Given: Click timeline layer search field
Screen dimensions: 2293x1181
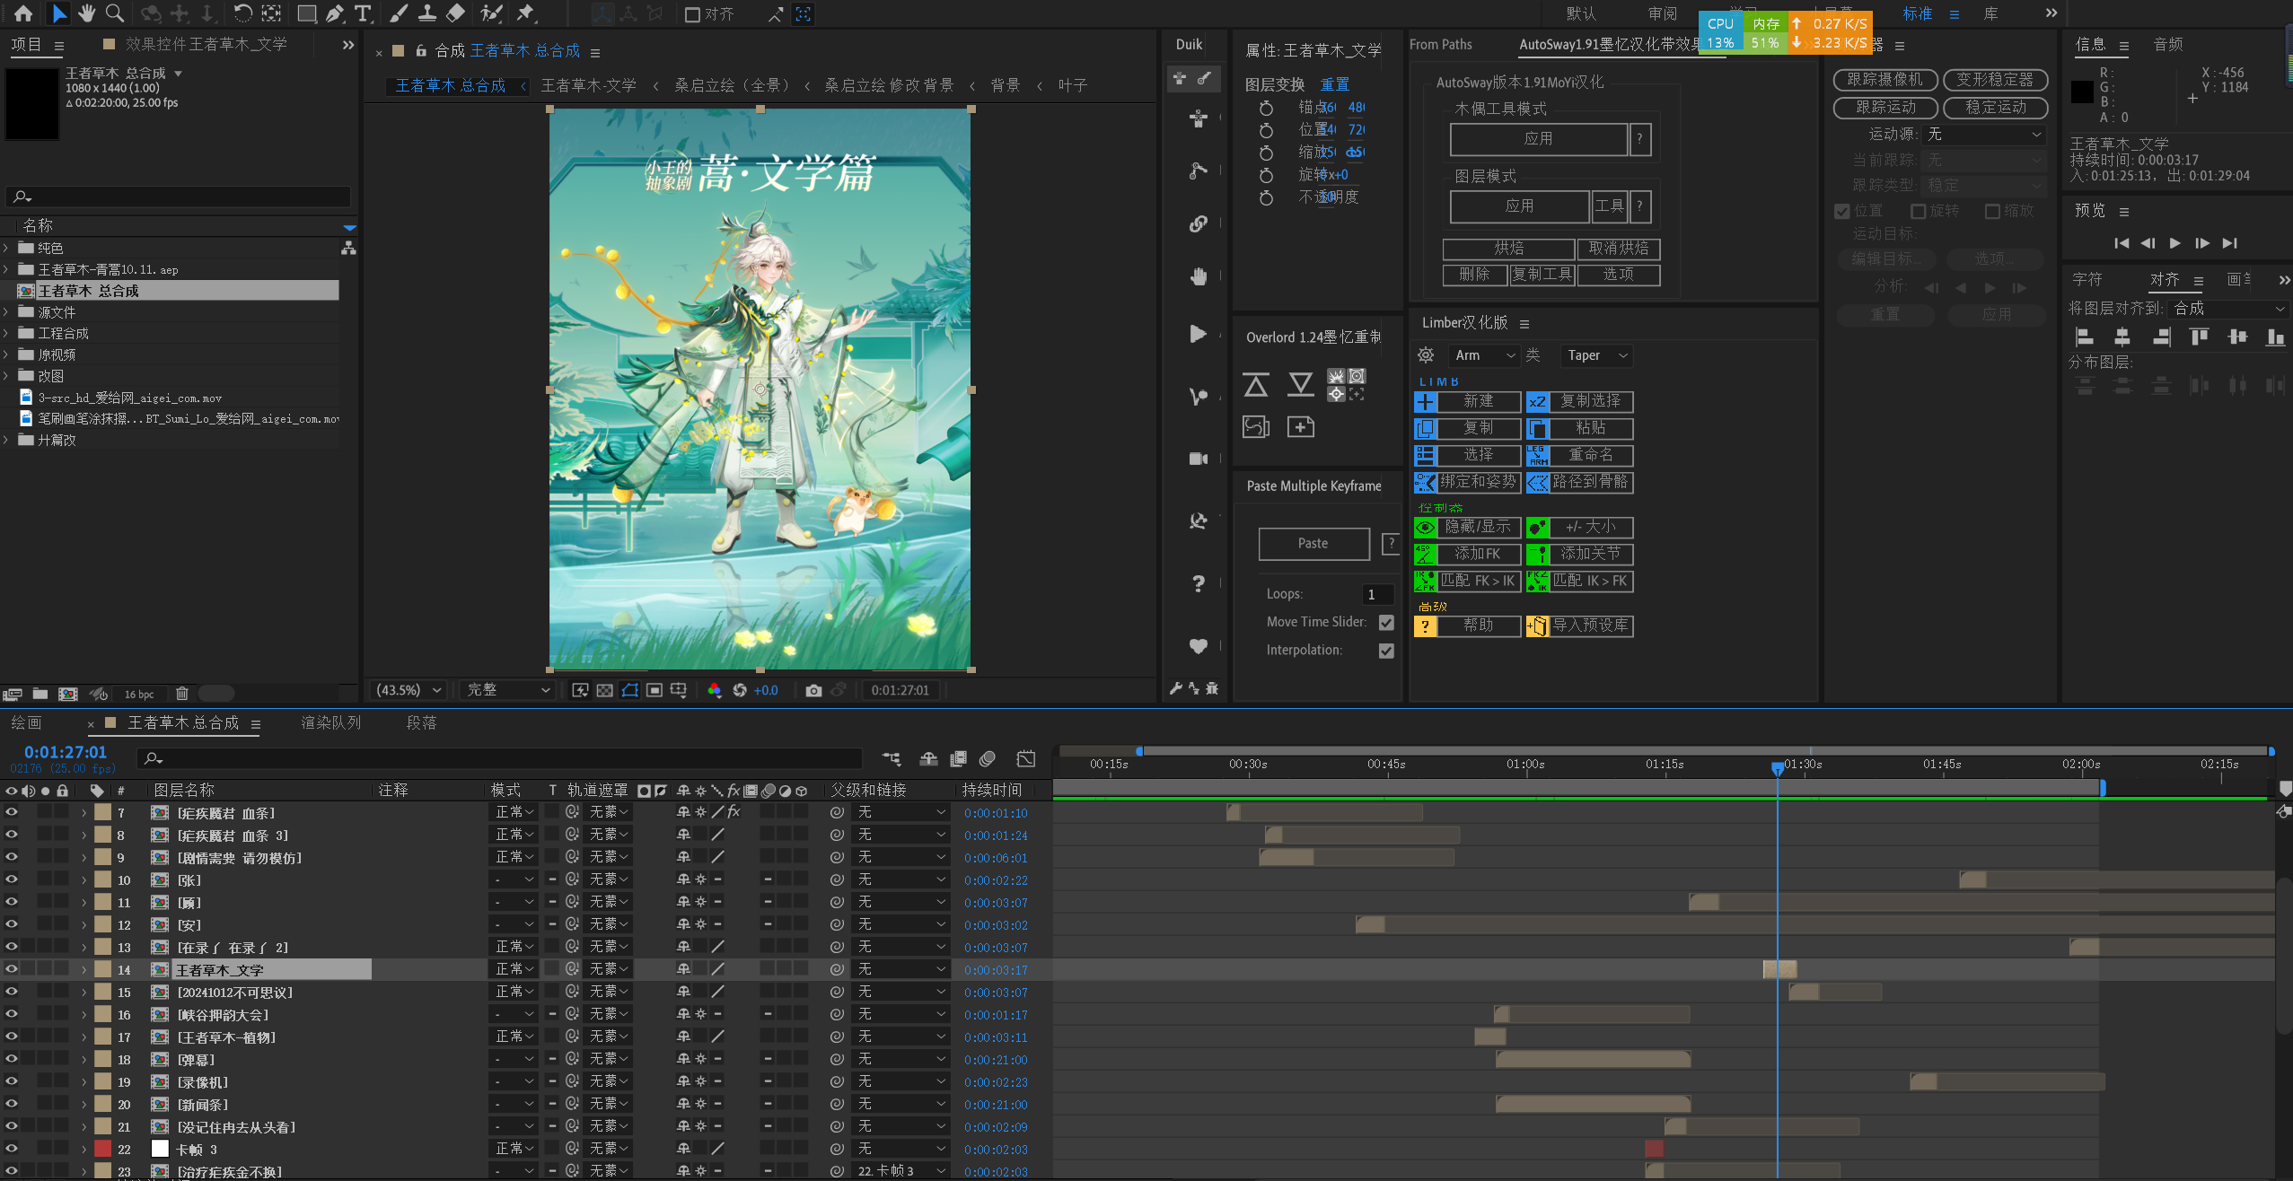Looking at the screenshot, I should (500, 759).
